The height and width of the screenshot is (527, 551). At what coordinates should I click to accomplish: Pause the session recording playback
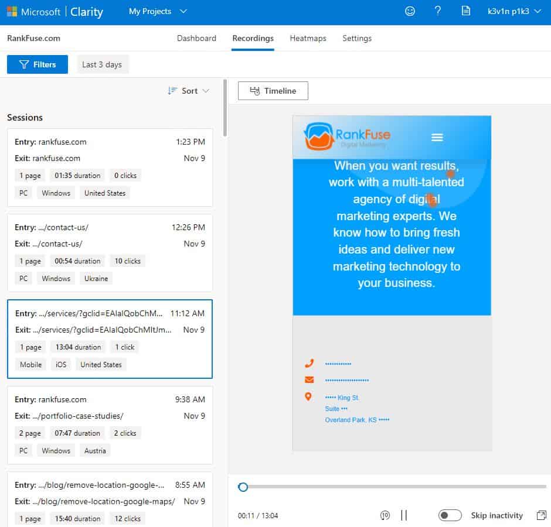(404, 515)
